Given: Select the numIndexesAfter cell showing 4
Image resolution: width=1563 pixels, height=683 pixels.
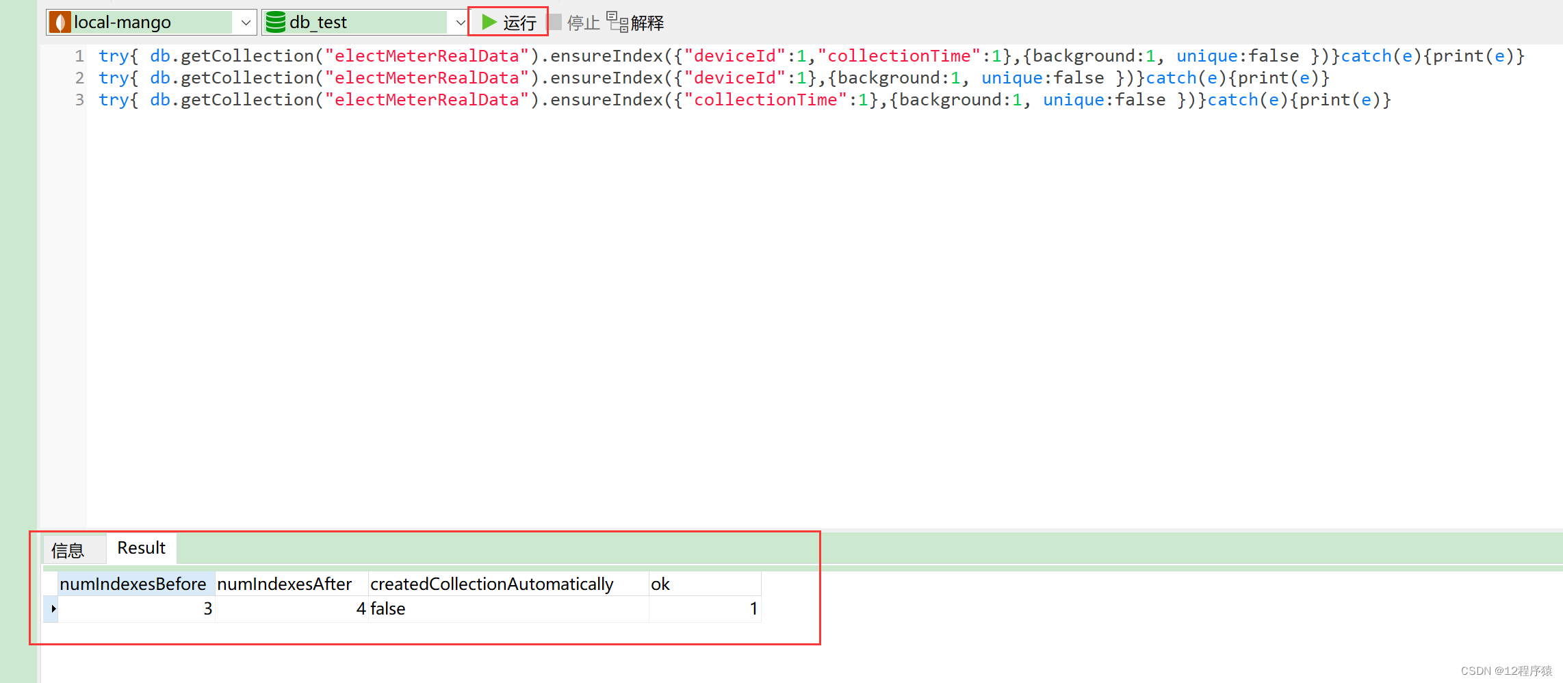Looking at the screenshot, I should [292, 608].
